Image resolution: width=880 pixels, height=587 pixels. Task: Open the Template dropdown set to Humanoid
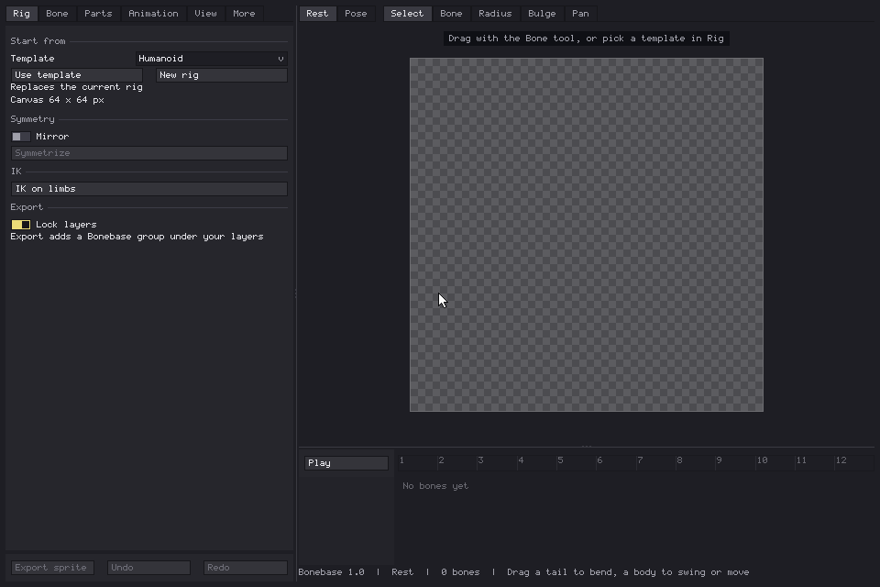[x=212, y=59]
